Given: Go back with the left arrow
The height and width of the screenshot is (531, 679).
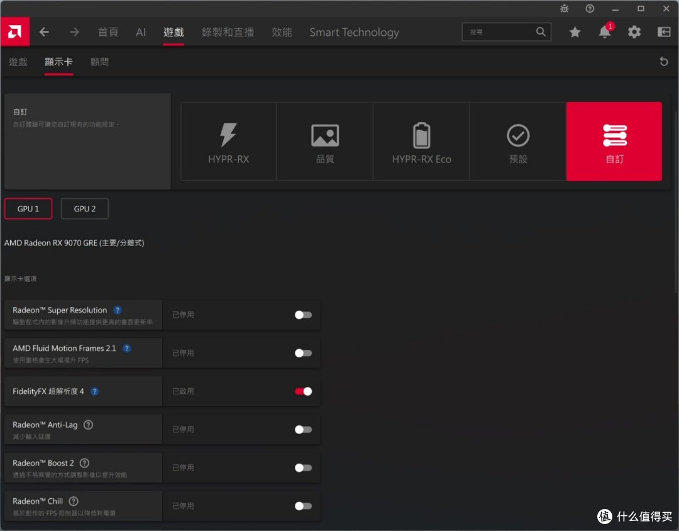Looking at the screenshot, I should click(x=44, y=31).
